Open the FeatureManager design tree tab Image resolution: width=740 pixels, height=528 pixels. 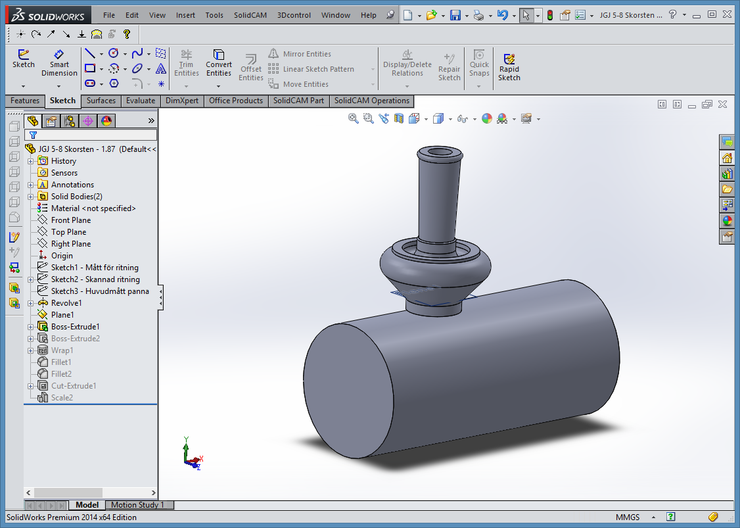33,121
